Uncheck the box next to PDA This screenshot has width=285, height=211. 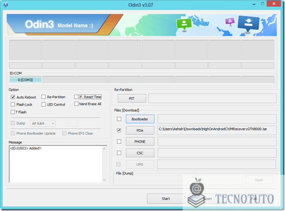(x=119, y=130)
